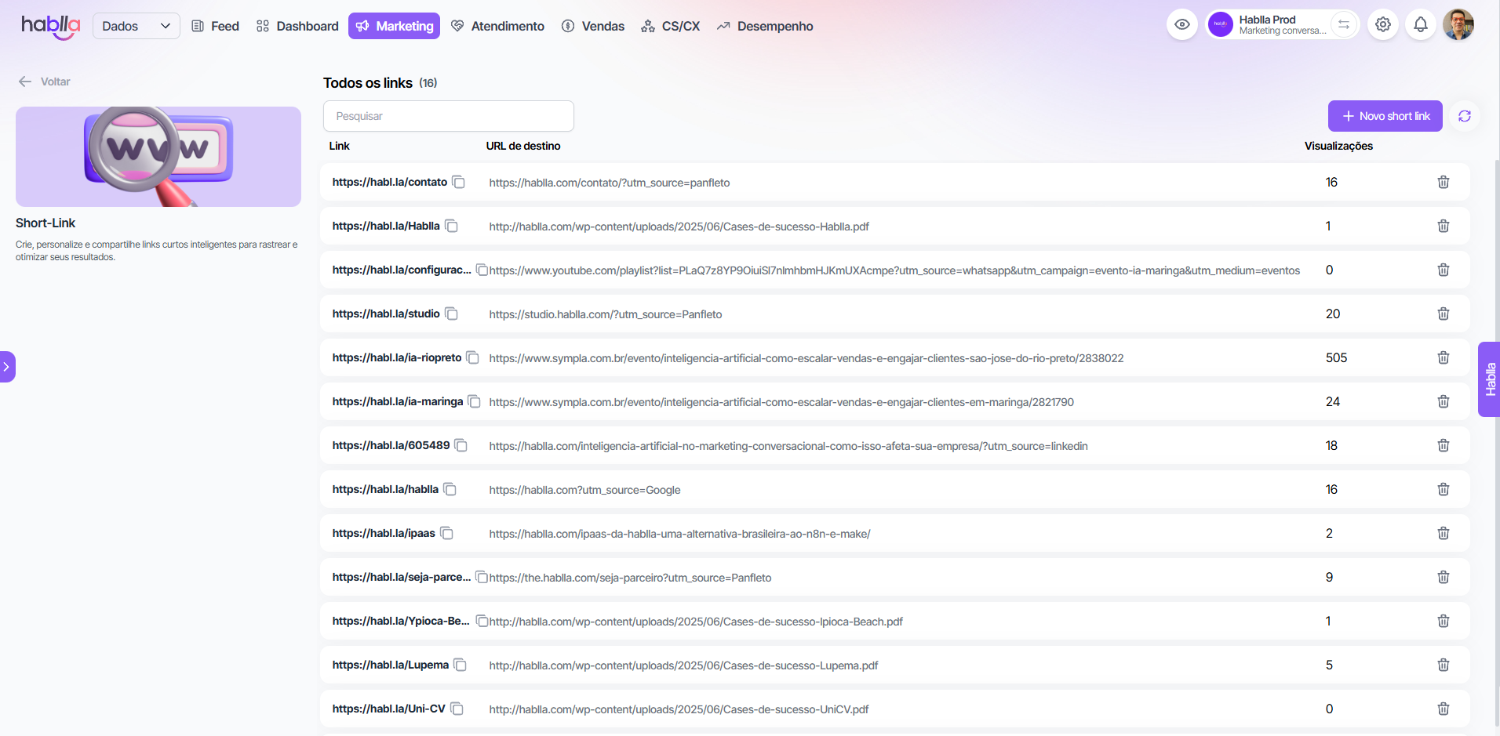Delete the habl.la/ipaas link row
1500x736 pixels.
tap(1443, 534)
